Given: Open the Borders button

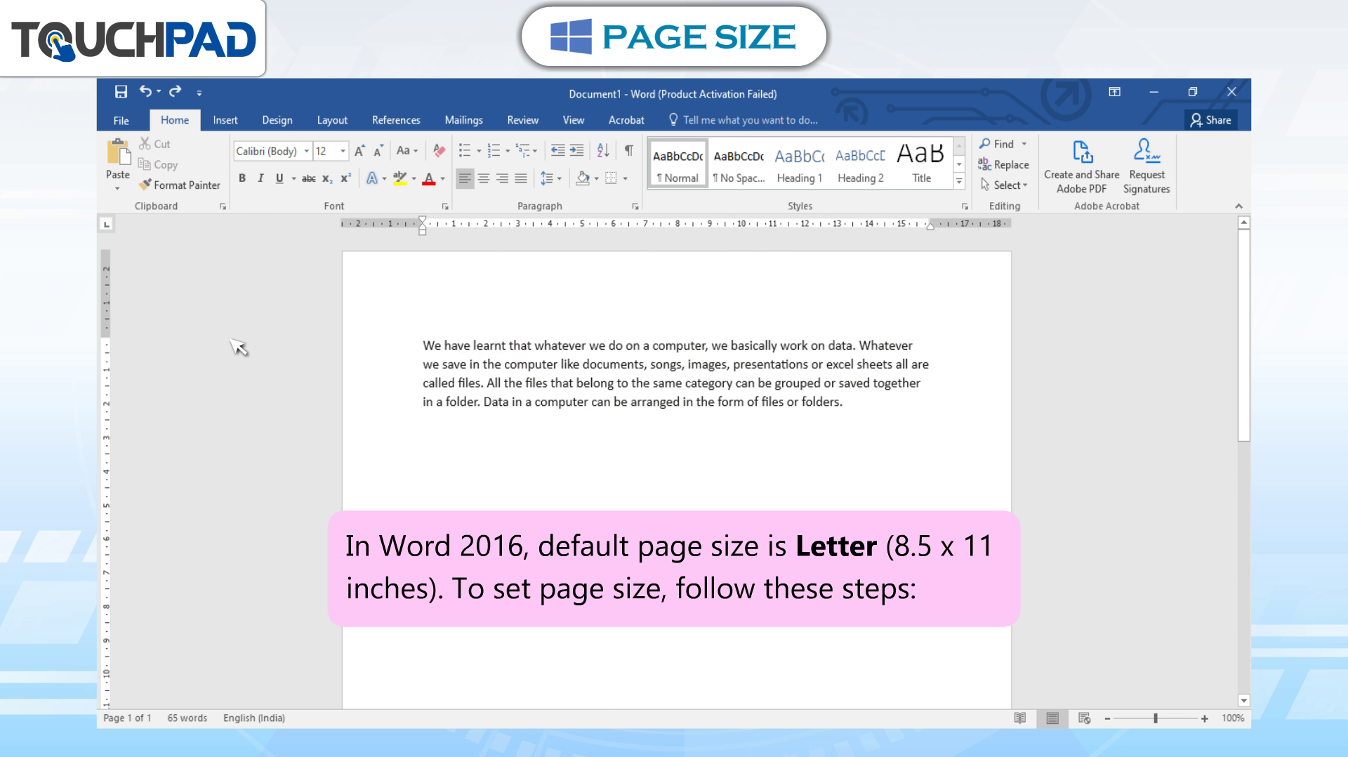Looking at the screenshot, I should tap(611, 178).
